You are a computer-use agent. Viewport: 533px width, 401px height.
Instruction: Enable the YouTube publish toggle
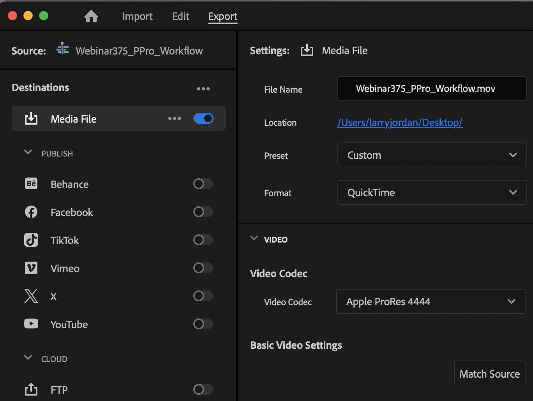(x=203, y=324)
